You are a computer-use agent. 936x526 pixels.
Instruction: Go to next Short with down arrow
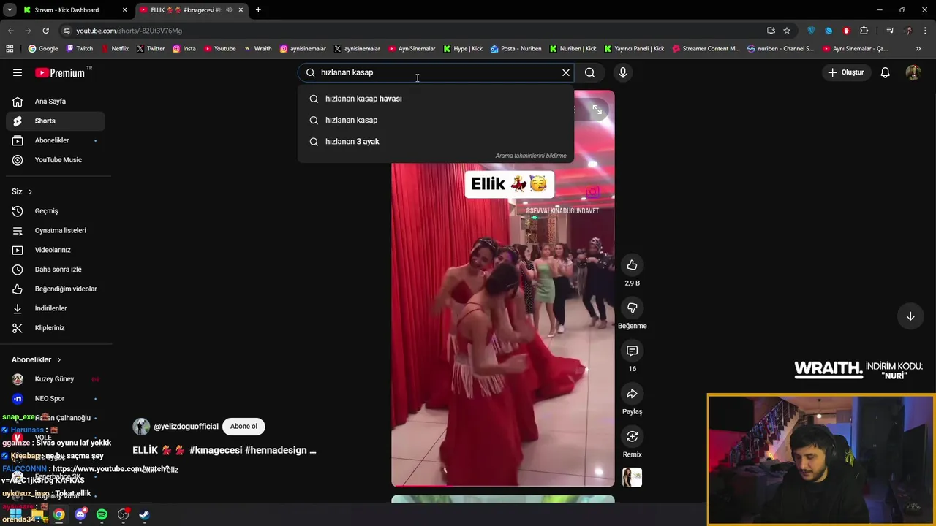coord(910,316)
